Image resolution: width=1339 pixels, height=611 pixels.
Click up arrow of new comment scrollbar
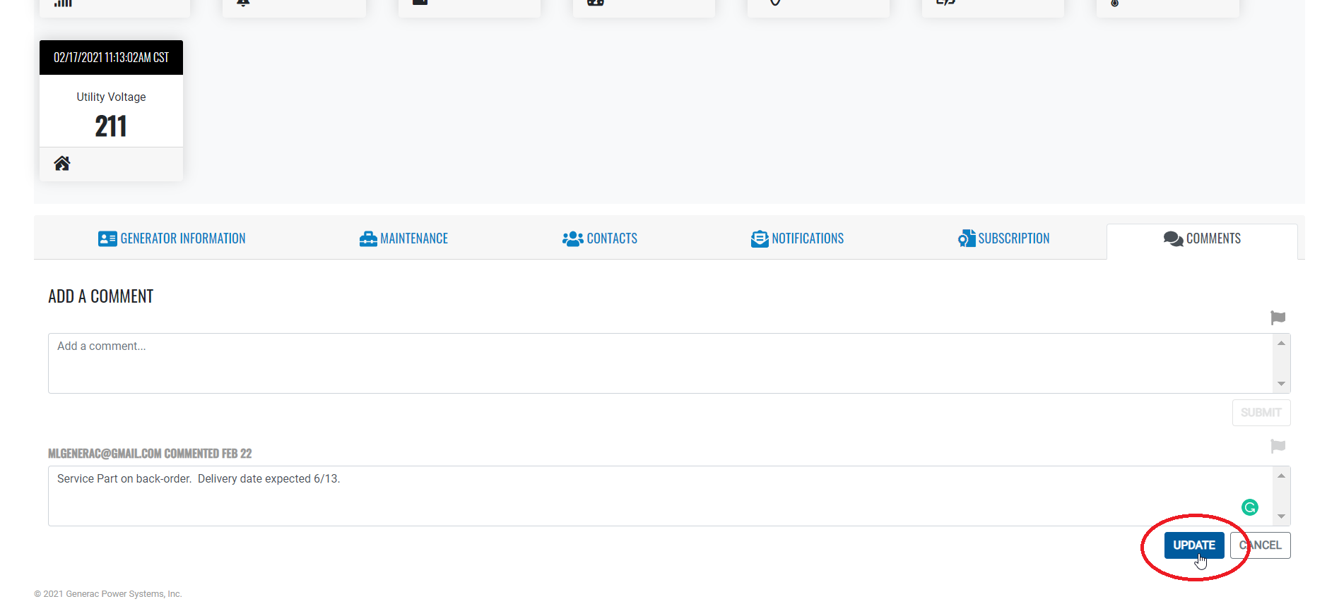1281,343
